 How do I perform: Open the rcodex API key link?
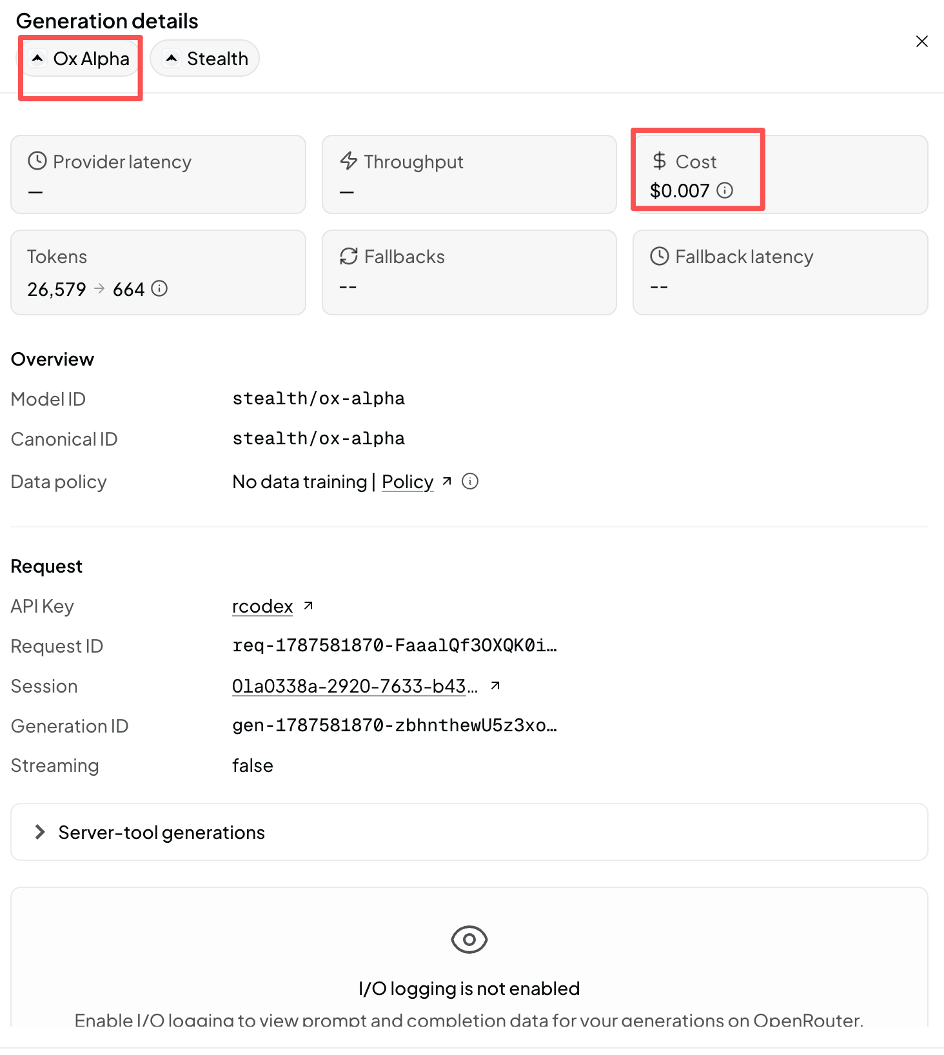pyautogui.click(x=262, y=606)
